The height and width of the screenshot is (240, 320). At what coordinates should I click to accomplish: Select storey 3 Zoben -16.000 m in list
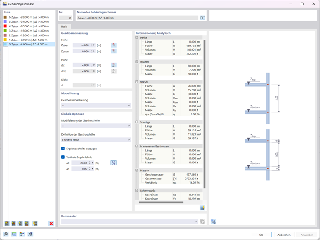point(29,31)
